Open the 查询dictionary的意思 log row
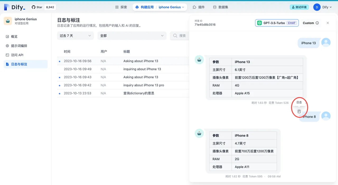Image resolution: width=338 pixels, height=185 pixels. pyautogui.click(x=139, y=93)
